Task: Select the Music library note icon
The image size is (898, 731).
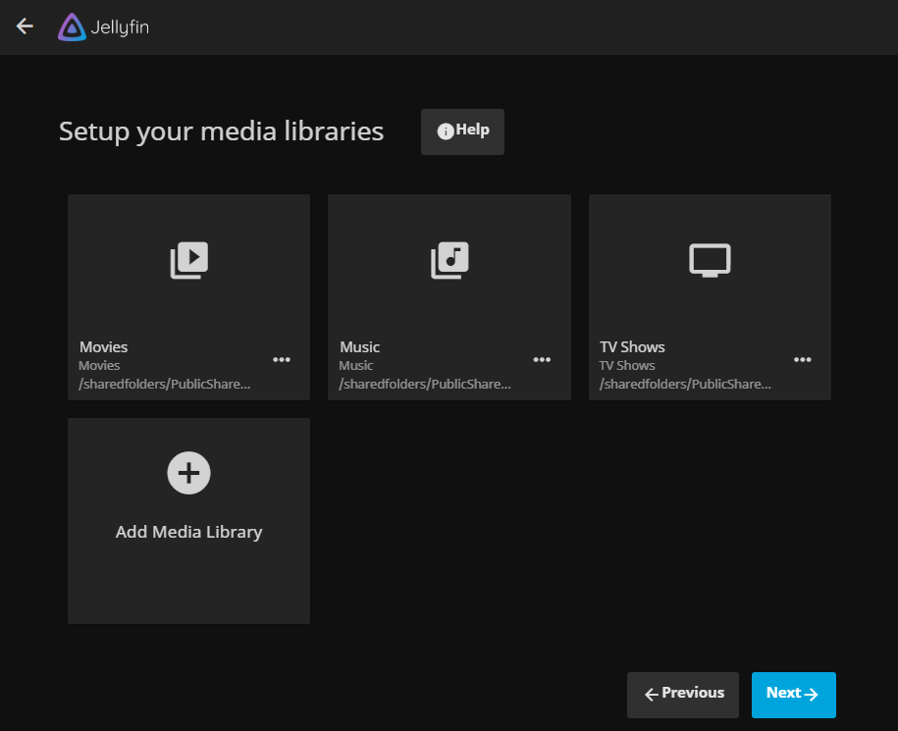Action: coord(449,260)
